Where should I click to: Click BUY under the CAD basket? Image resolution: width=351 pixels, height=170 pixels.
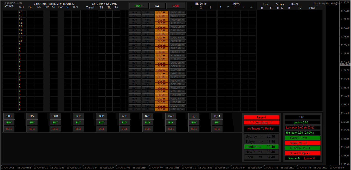coord(171,122)
